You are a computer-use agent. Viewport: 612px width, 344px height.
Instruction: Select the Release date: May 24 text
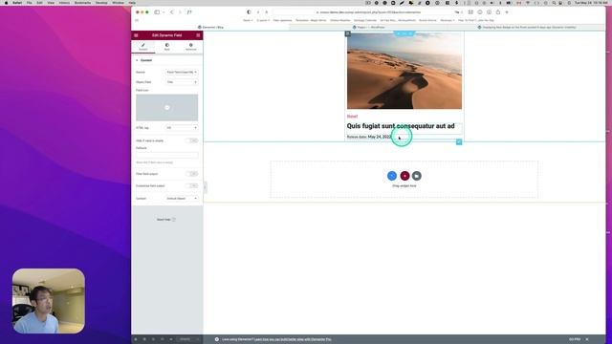(x=369, y=137)
